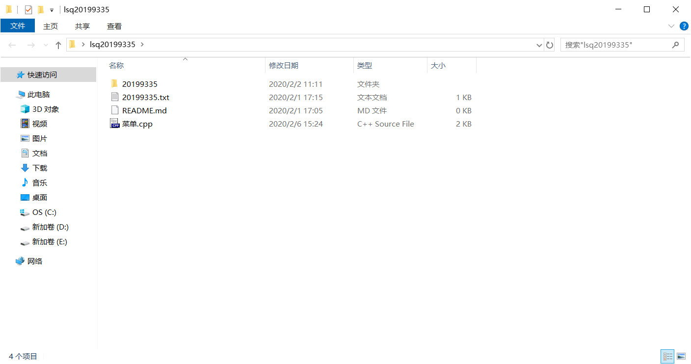Image resolution: width=691 pixels, height=364 pixels.
Task: Select the README.md file icon
Action: click(x=115, y=110)
